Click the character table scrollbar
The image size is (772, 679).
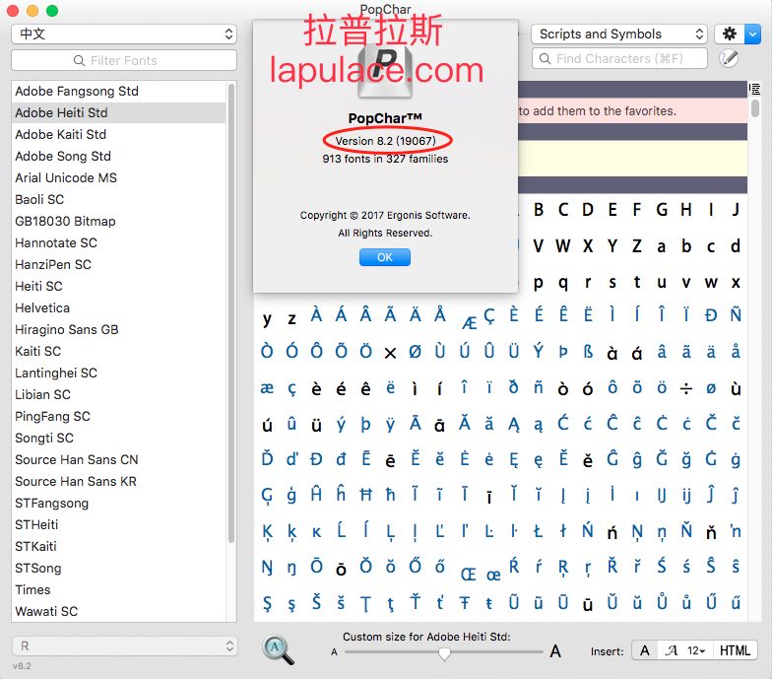coord(755,108)
